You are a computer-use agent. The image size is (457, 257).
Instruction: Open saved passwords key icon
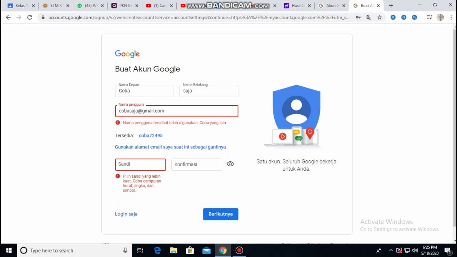[x=358, y=17]
